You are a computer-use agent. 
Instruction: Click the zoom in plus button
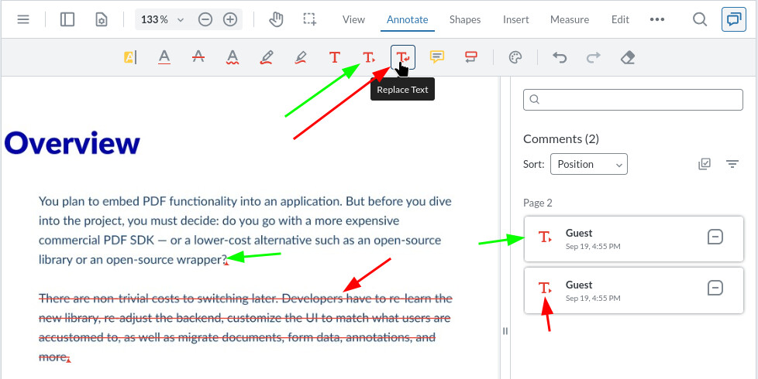(229, 19)
